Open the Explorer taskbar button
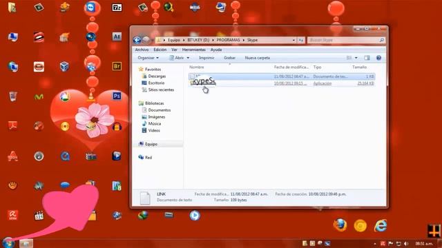This screenshot has height=248, width=442. [x=26, y=243]
